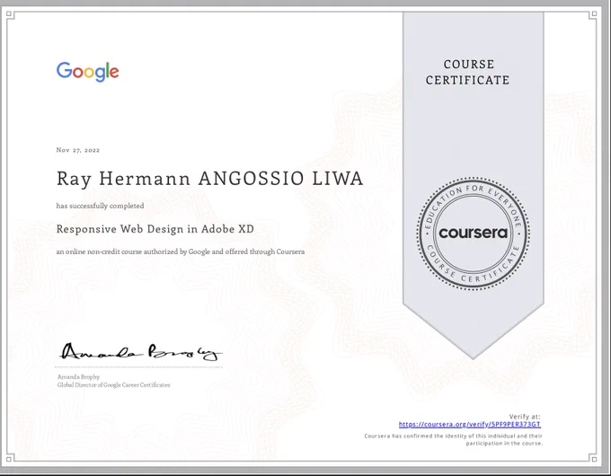Select the name Ray Hermann ANGOSSIO LIWA
Screen dimensions: 611x476
209,180
